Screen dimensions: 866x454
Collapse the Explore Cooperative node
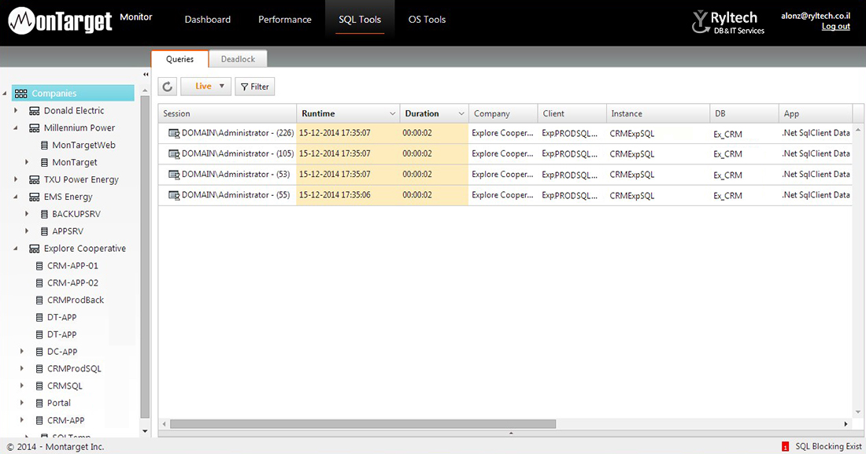16,249
